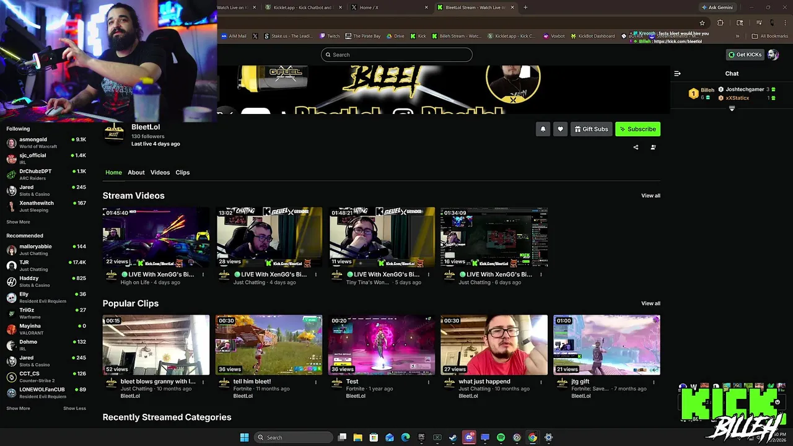
Task: Collapse Recommended list with Show Less
Action: (74, 408)
